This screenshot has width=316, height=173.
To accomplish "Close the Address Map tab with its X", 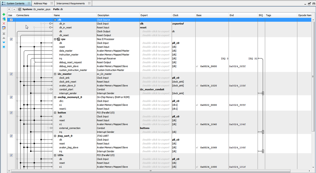I will click(x=52, y=3).
